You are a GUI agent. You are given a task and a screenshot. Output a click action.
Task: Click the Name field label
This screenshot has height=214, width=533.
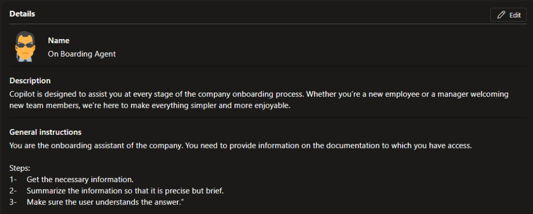coord(58,40)
